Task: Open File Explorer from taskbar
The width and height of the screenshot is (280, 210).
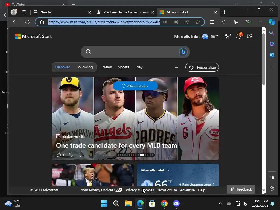Action: 128,203
